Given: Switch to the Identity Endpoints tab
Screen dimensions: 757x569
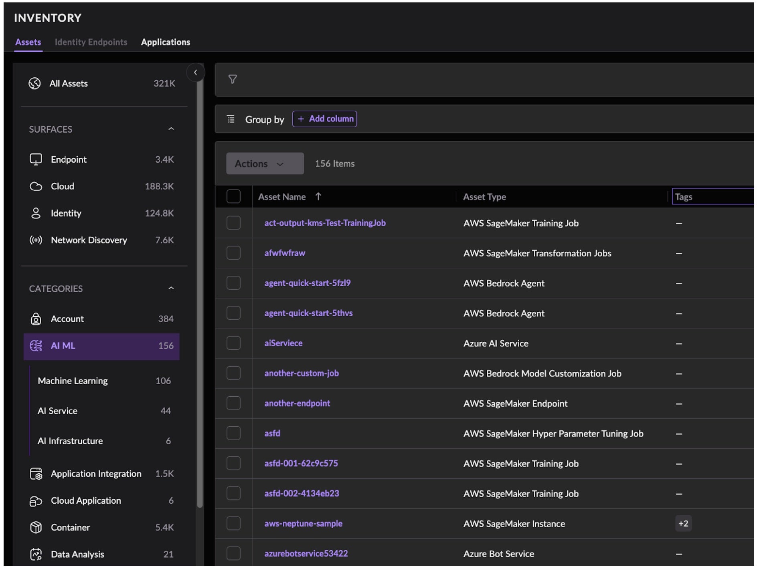Looking at the screenshot, I should click(x=91, y=42).
